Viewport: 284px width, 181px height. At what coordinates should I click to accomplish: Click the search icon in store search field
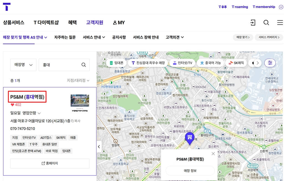[83, 65]
